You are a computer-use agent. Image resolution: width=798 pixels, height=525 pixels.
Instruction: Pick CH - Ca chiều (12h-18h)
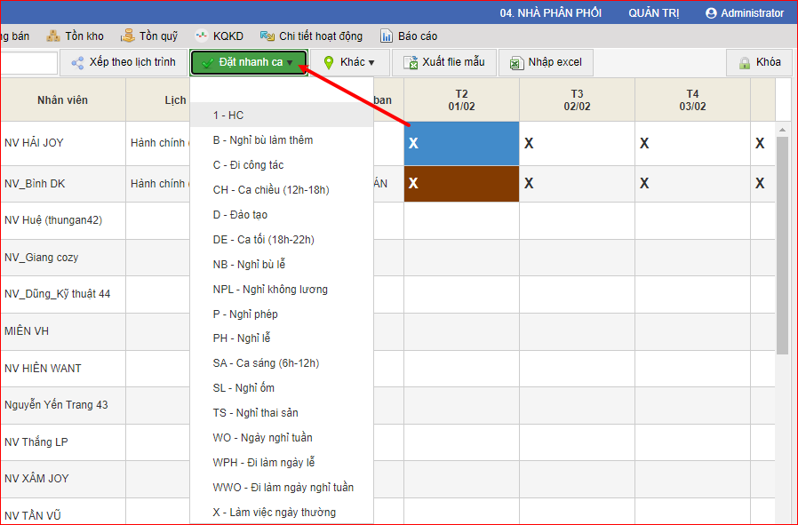pyautogui.click(x=282, y=190)
